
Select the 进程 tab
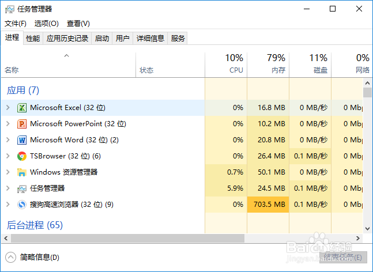[12, 37]
